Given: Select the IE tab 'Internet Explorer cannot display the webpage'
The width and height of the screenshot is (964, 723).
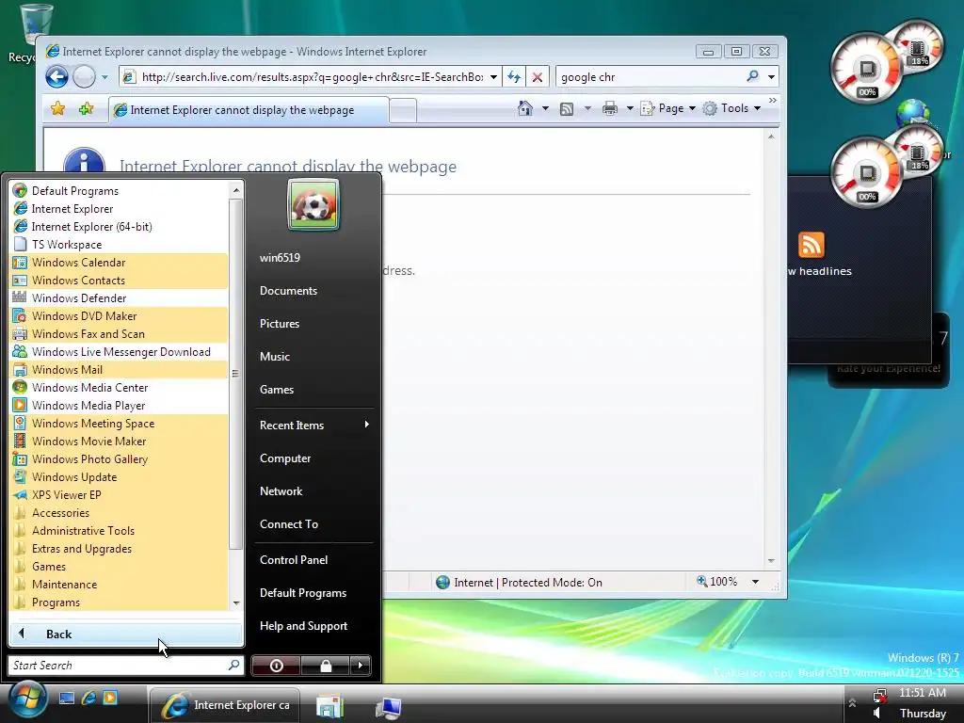Looking at the screenshot, I should pos(249,110).
